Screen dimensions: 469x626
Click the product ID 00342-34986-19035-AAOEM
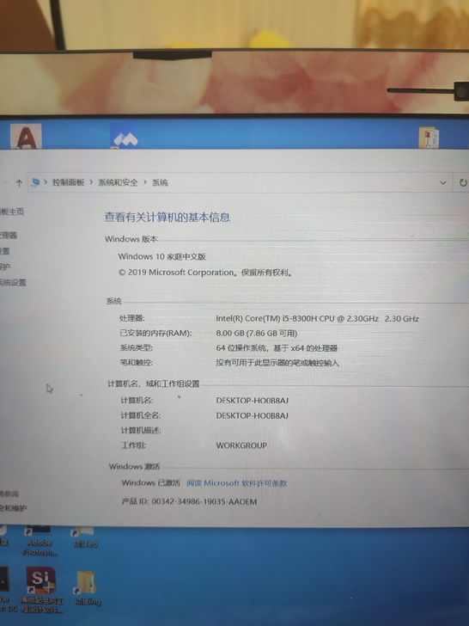coord(189,501)
